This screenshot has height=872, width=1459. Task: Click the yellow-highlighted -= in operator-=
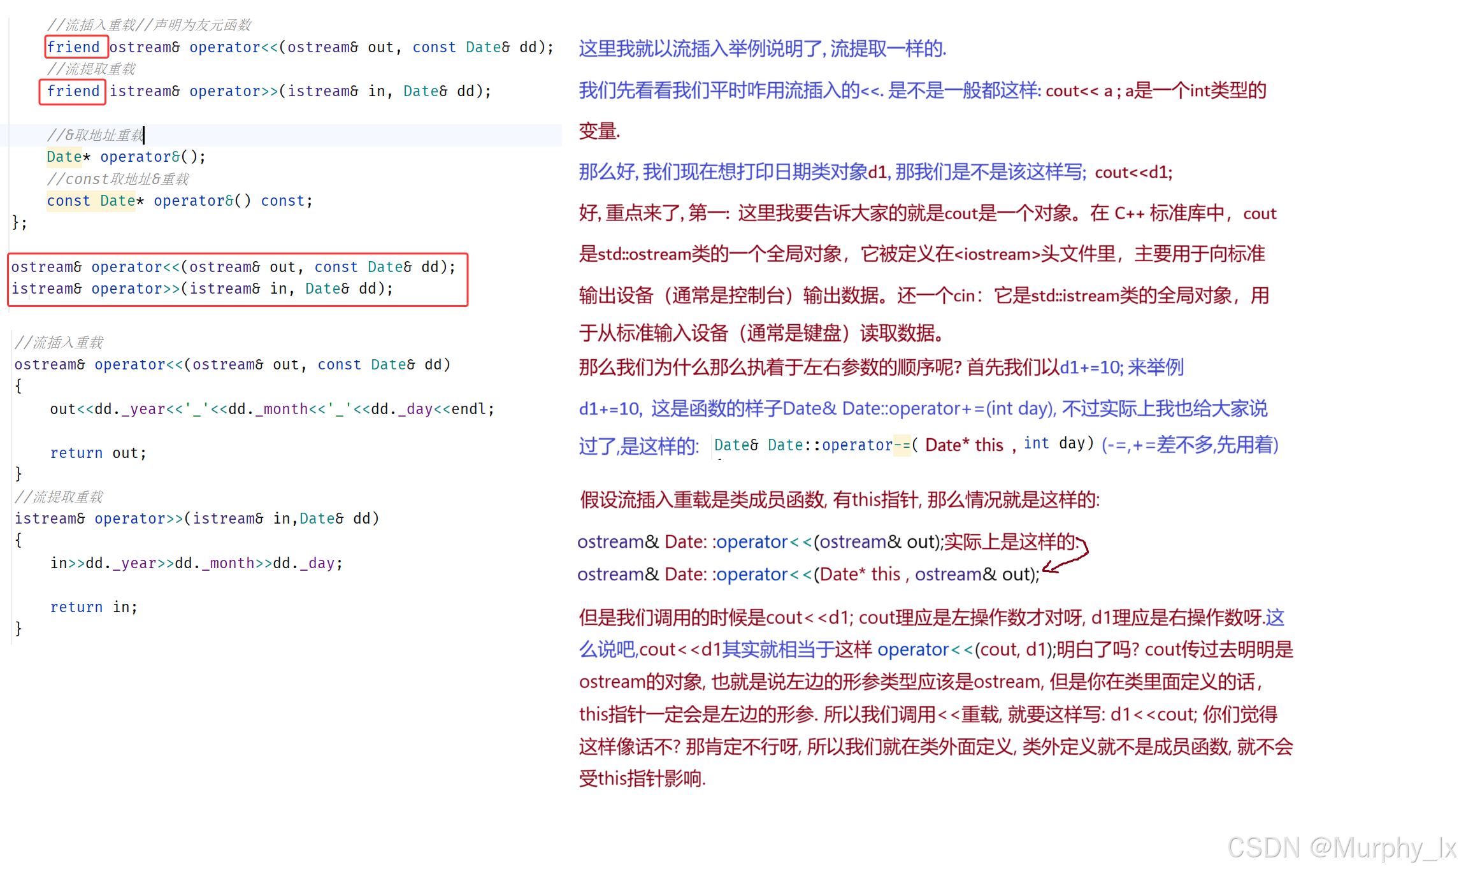point(902,445)
